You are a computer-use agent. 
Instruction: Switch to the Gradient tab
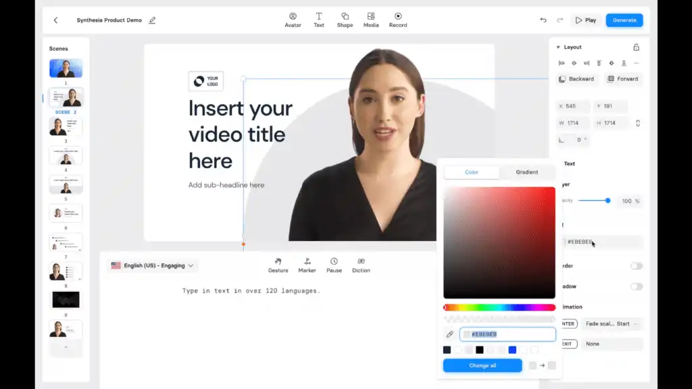(x=527, y=172)
